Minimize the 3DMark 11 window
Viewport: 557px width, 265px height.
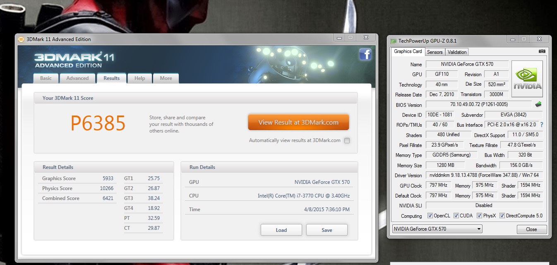339,37
